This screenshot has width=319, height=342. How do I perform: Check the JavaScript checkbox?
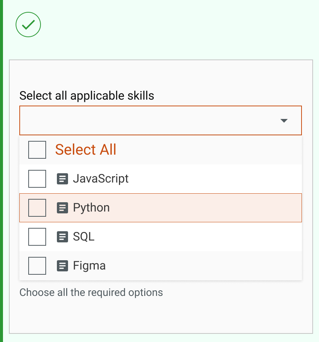point(37,179)
